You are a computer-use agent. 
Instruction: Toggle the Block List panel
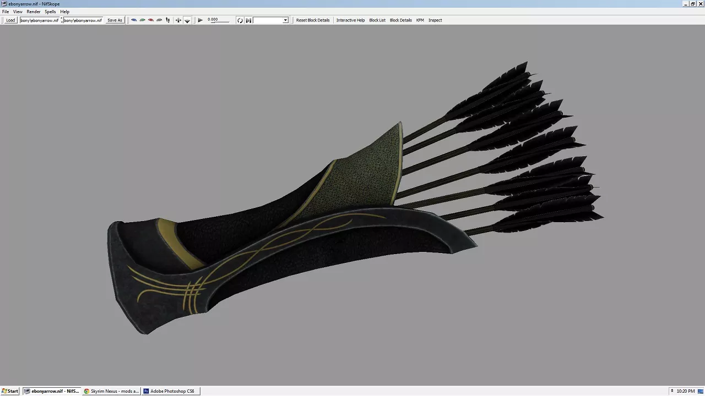point(377,20)
